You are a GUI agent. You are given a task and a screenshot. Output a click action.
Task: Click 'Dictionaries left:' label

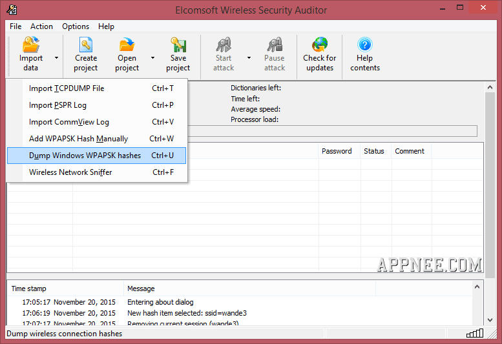click(x=256, y=88)
